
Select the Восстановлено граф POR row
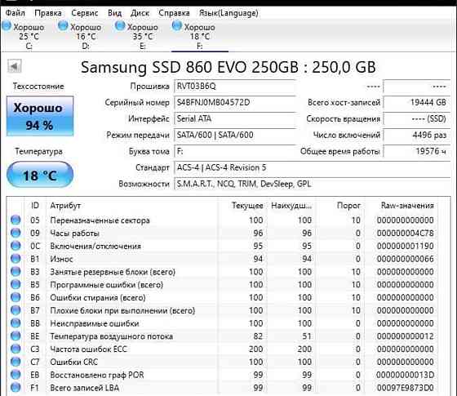coord(222,375)
